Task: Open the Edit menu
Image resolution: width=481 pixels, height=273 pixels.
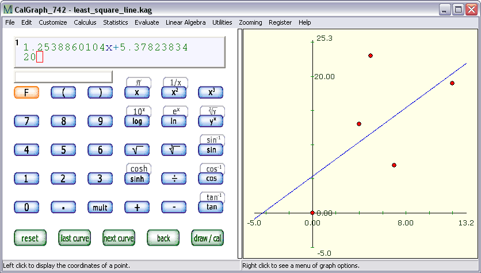Action: pyautogui.click(x=26, y=22)
